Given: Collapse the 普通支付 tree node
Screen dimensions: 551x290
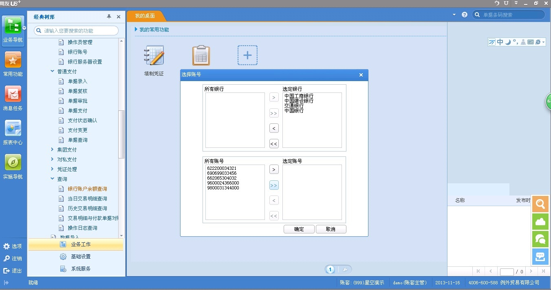Looking at the screenshot, I should coord(52,71).
